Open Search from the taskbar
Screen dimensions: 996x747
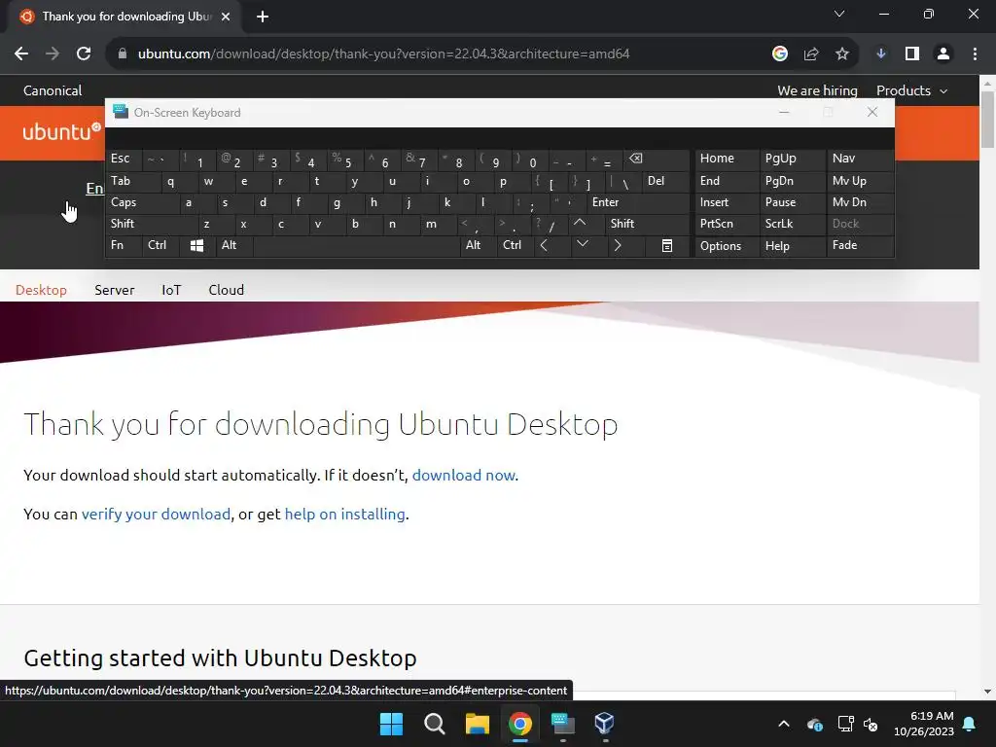pyautogui.click(x=435, y=724)
